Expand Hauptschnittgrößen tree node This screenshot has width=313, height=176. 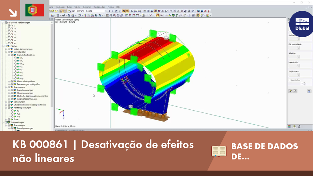click(x=9, y=81)
